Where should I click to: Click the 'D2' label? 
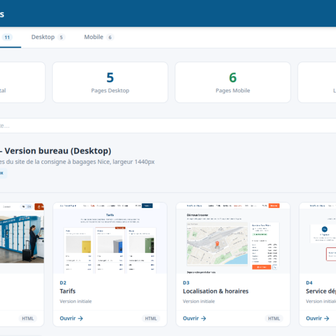tap(63, 282)
